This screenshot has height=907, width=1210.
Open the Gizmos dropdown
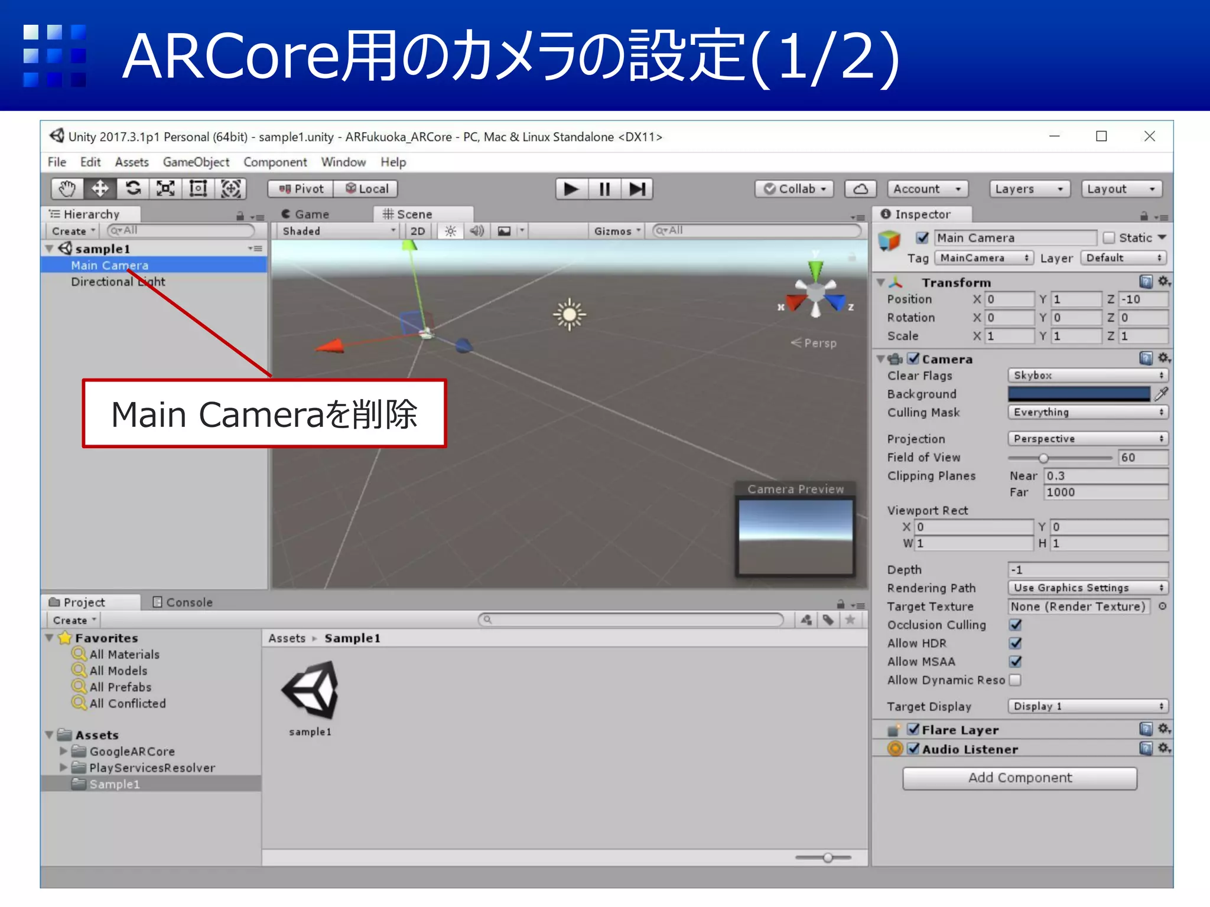(x=617, y=231)
